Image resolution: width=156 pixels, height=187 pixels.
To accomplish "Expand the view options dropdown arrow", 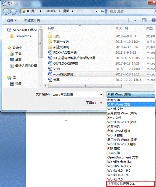I will pyautogui.click(x=136, y=20).
